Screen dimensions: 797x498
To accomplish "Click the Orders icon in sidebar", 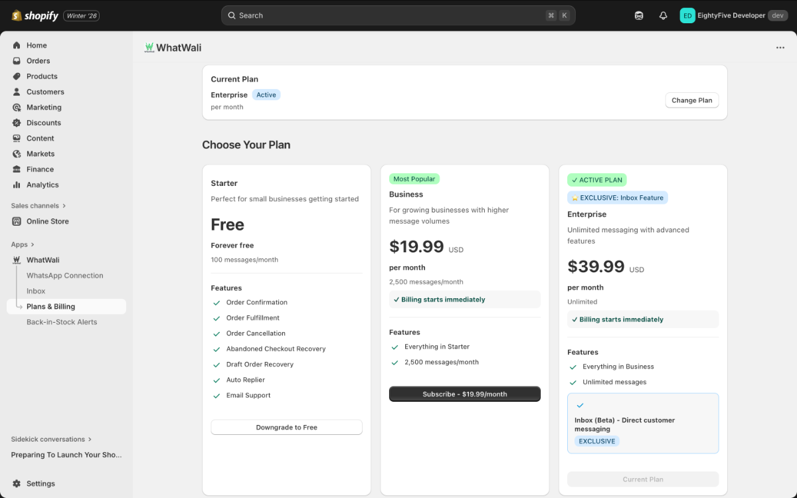I will click(17, 61).
